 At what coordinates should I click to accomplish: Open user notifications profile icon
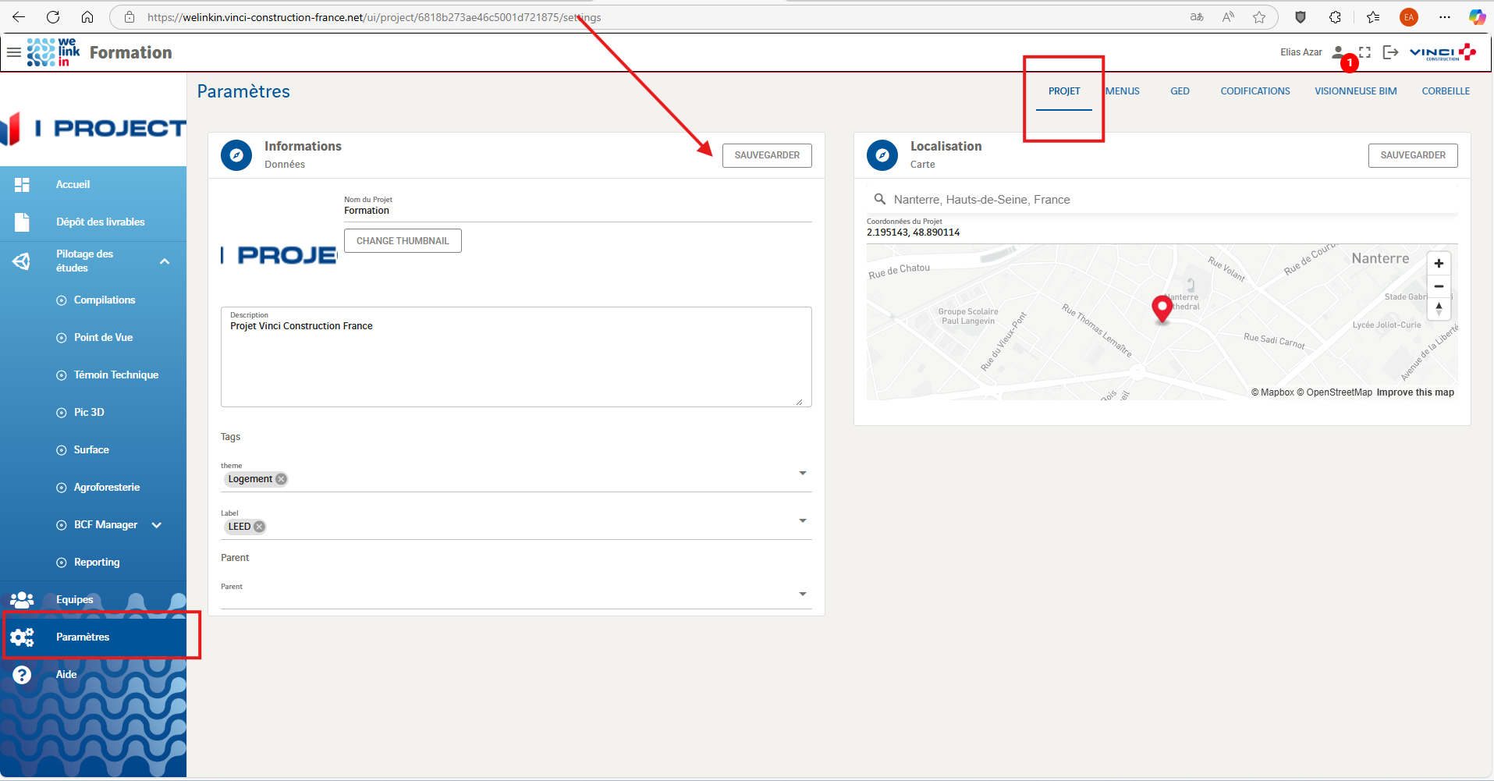[x=1339, y=52]
